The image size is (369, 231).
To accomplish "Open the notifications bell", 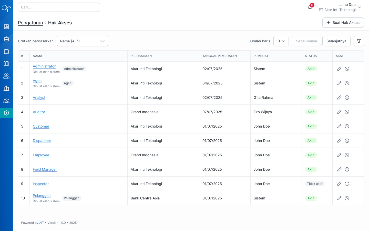I will click(x=310, y=7).
